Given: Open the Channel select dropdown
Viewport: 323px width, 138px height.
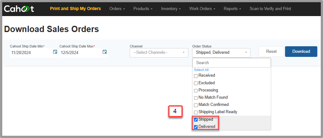Looking at the screenshot, I should [x=159, y=52].
